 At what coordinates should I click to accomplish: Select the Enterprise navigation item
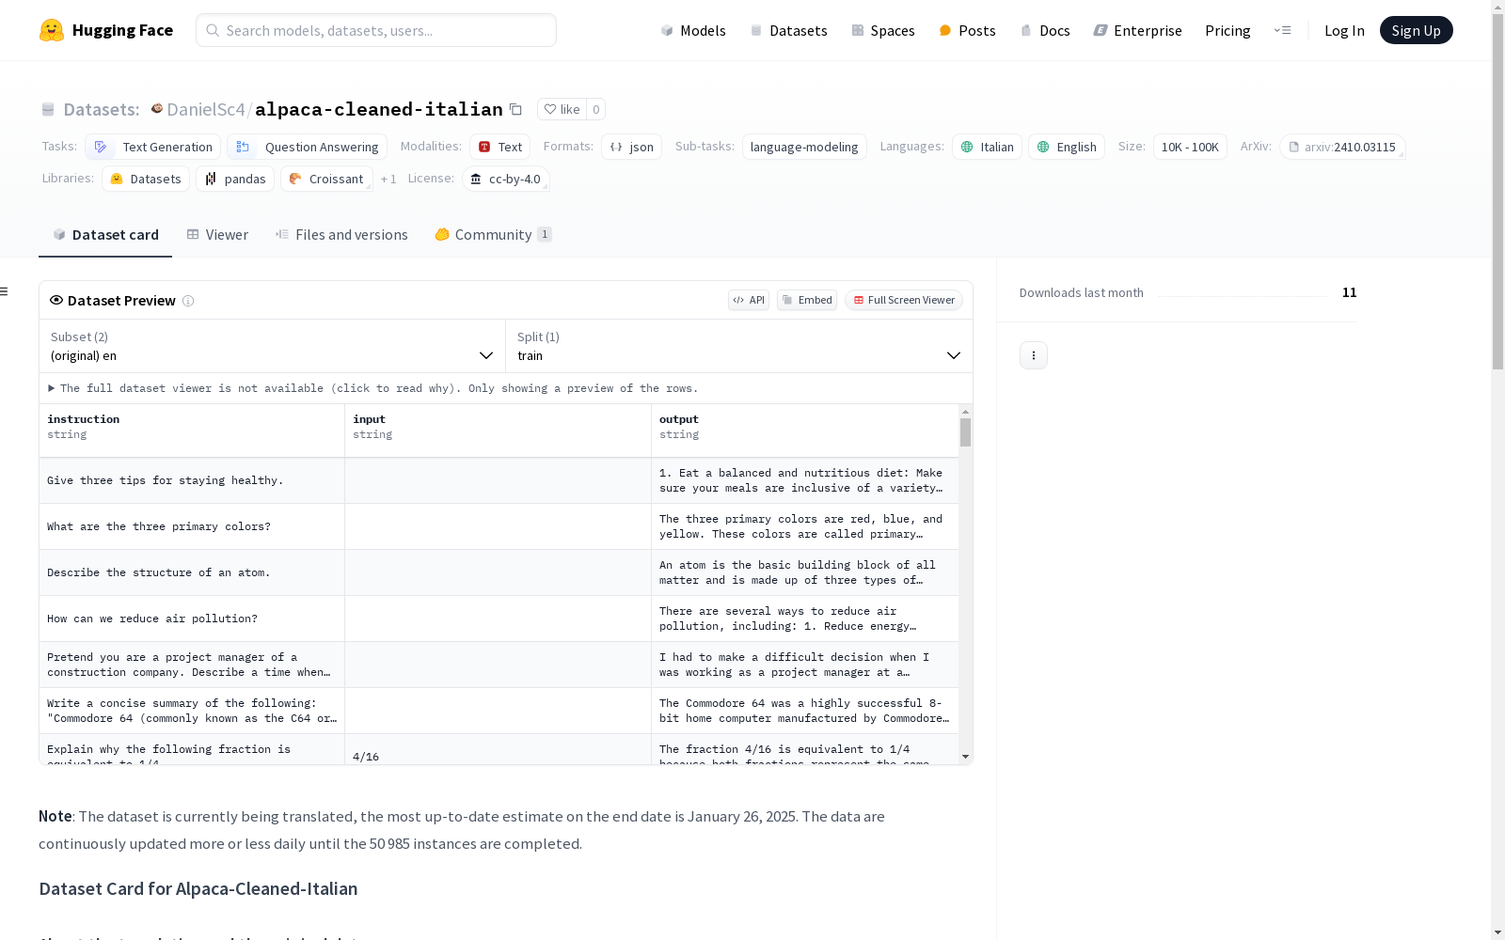tap(1138, 30)
